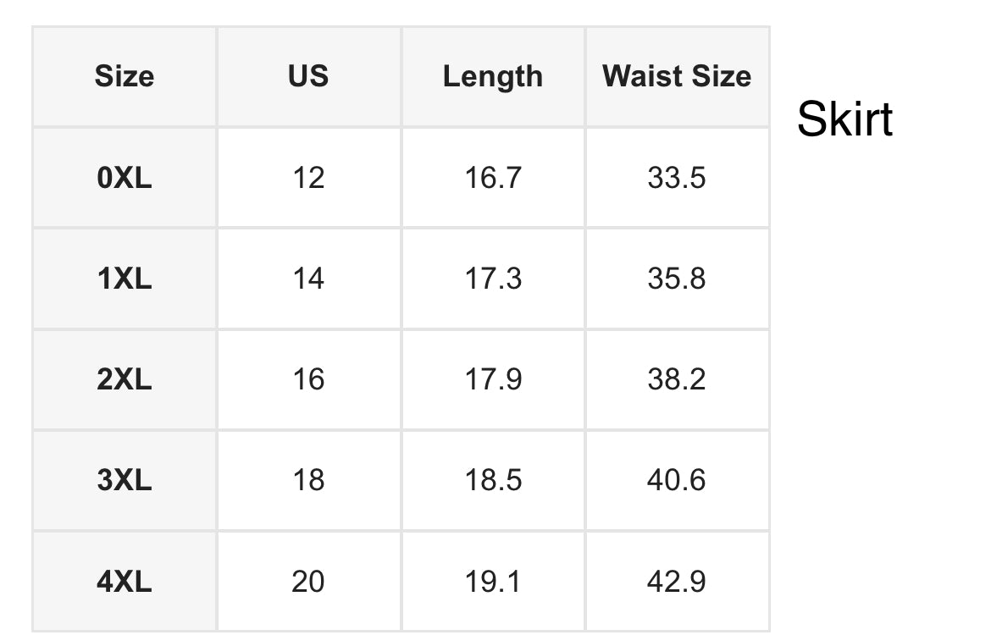Screen dimensions: 991x635
Task: Click the US size 12 cell
Action: click(x=308, y=178)
